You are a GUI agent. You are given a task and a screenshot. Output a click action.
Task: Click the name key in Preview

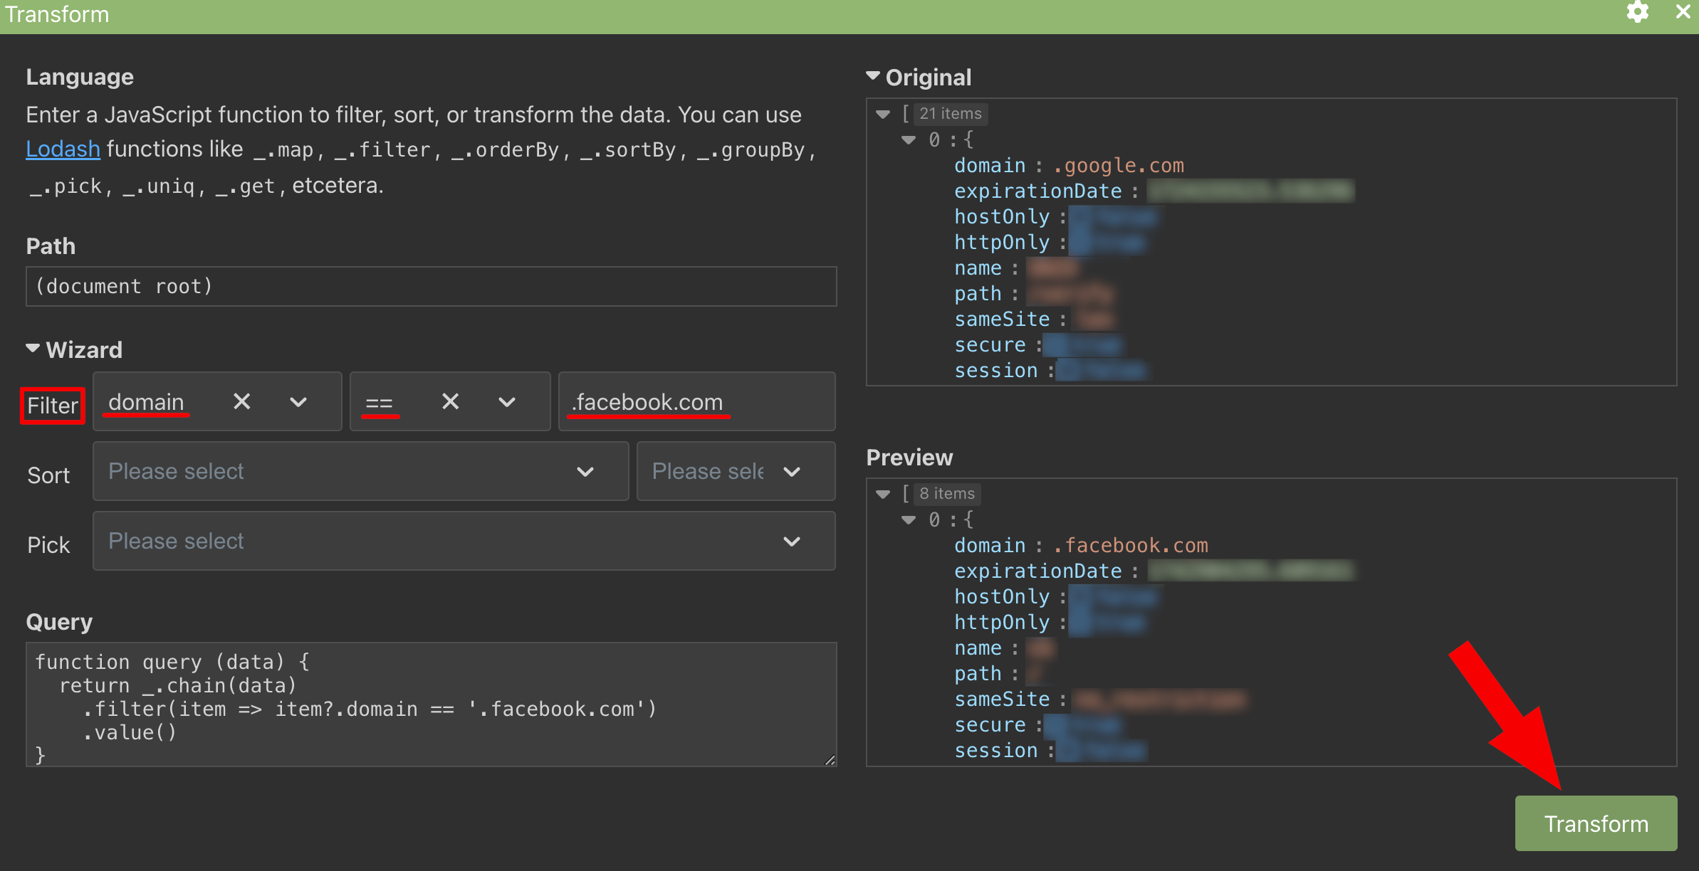point(978,648)
